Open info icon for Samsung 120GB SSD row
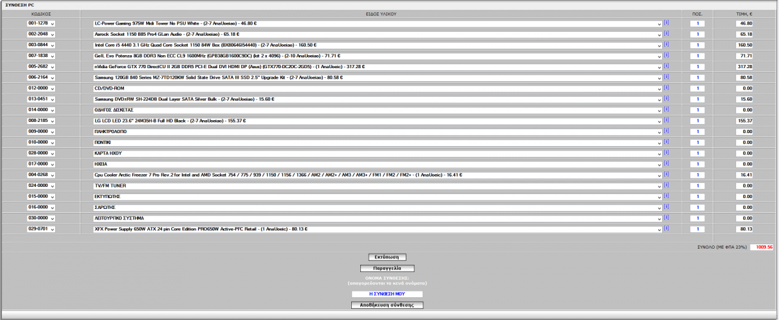 pyautogui.click(x=666, y=77)
